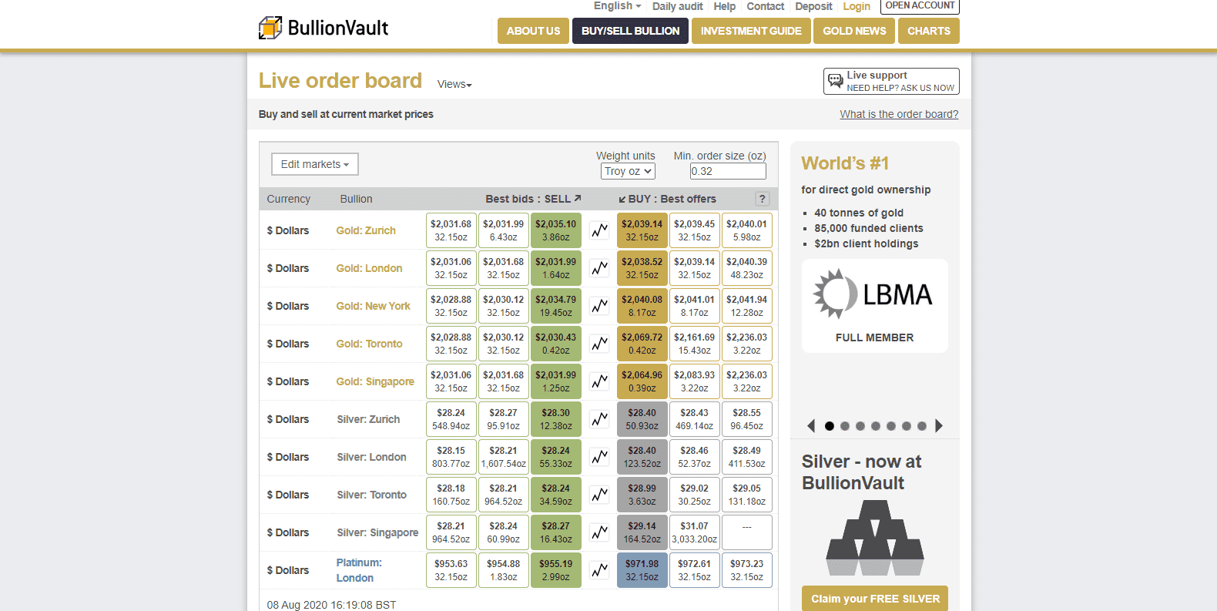Click What is the order board link
1217x611 pixels.
pyautogui.click(x=899, y=114)
